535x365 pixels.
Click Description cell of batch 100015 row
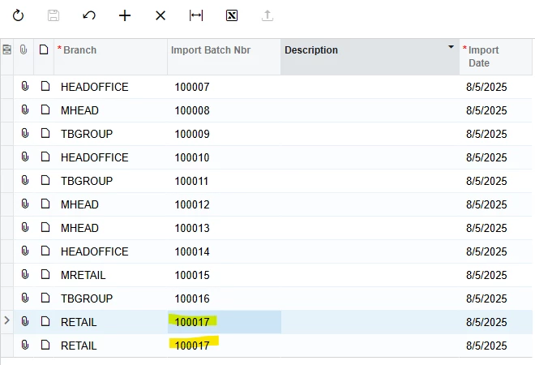(x=370, y=275)
